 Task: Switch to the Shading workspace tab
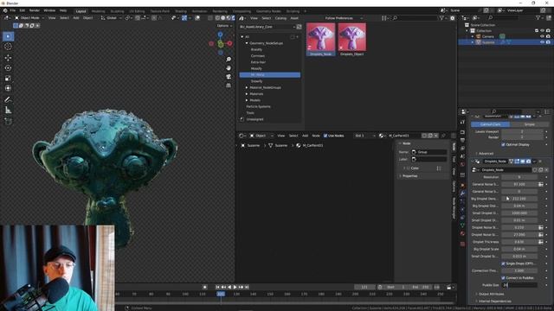pyautogui.click(x=181, y=11)
